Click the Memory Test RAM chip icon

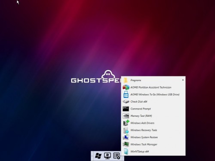coord(126,116)
